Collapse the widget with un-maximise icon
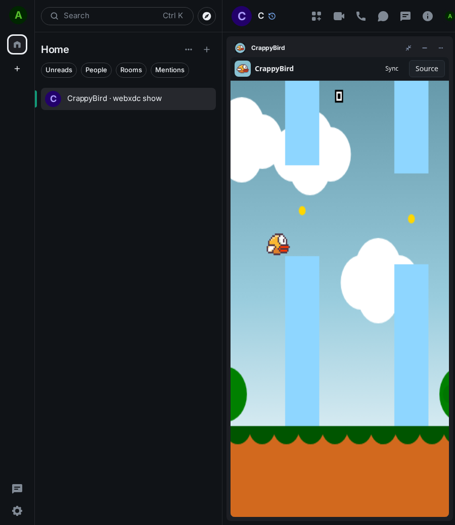 (408, 48)
